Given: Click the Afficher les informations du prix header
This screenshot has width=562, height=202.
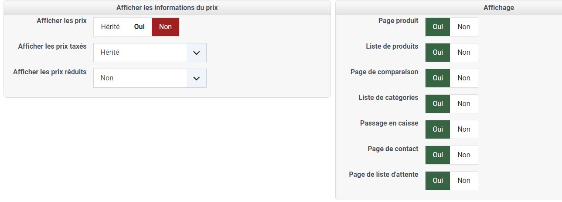Looking at the screenshot, I should click(x=167, y=7).
